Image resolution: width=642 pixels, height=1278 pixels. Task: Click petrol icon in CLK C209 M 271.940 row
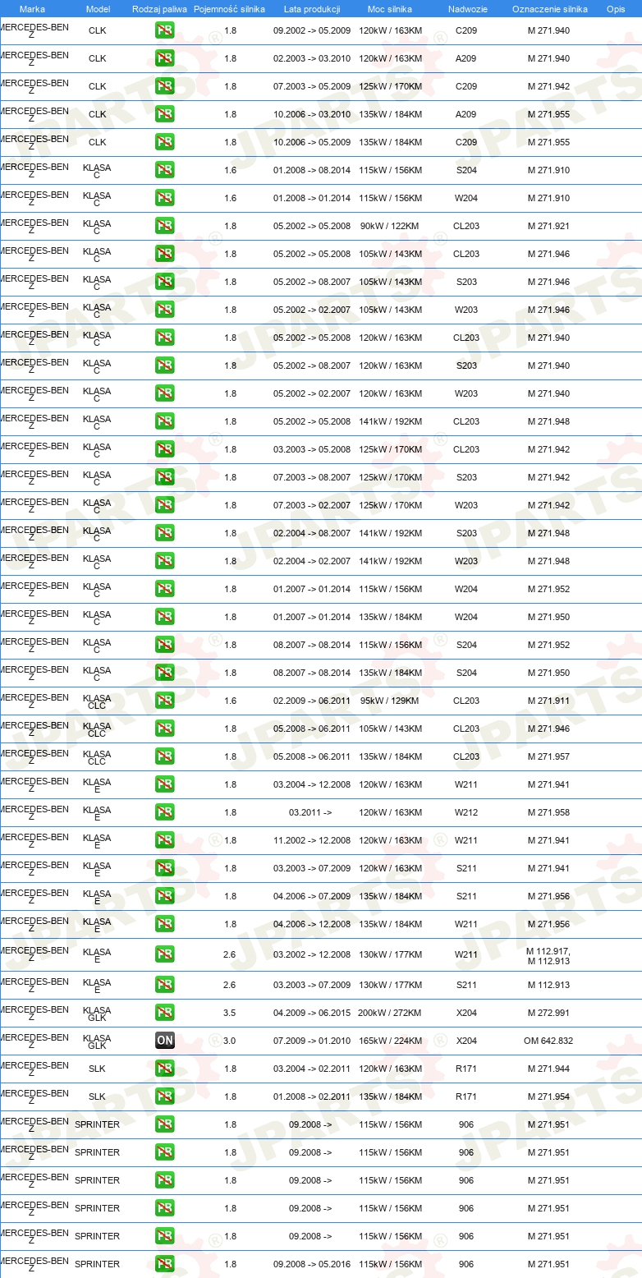click(164, 30)
